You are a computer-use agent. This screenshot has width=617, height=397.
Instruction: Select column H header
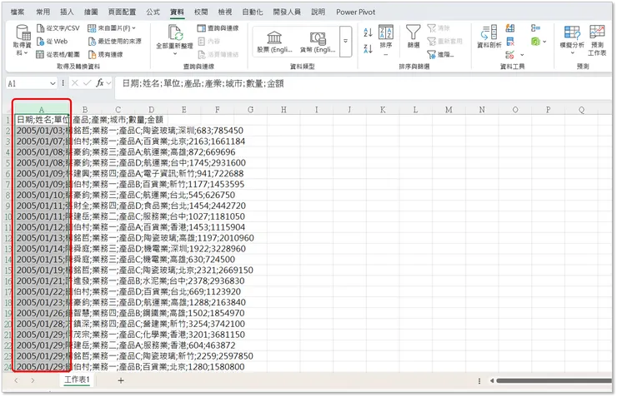tap(283, 110)
